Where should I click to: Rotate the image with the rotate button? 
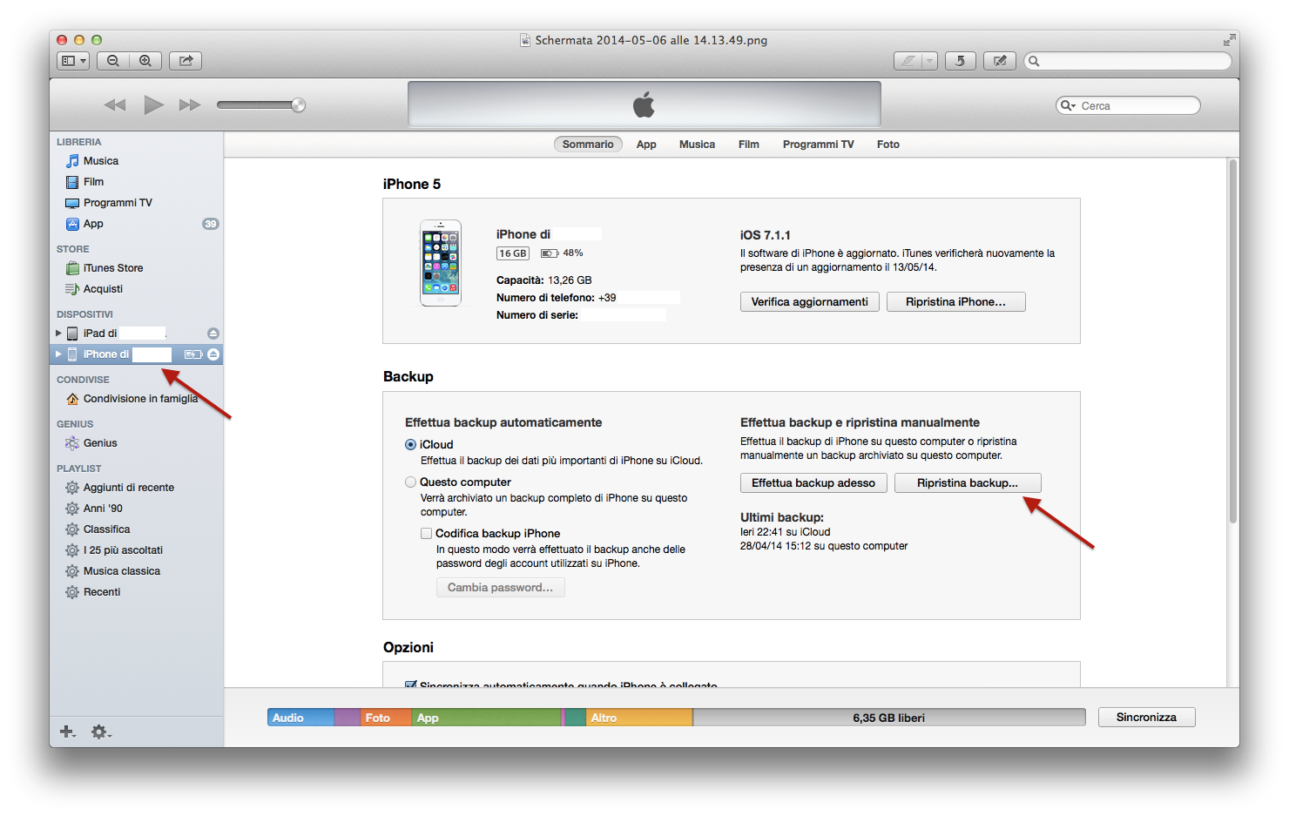961,61
